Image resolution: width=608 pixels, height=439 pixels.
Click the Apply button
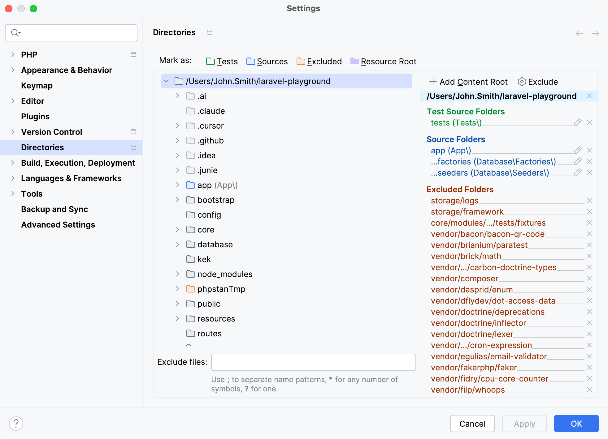click(524, 424)
